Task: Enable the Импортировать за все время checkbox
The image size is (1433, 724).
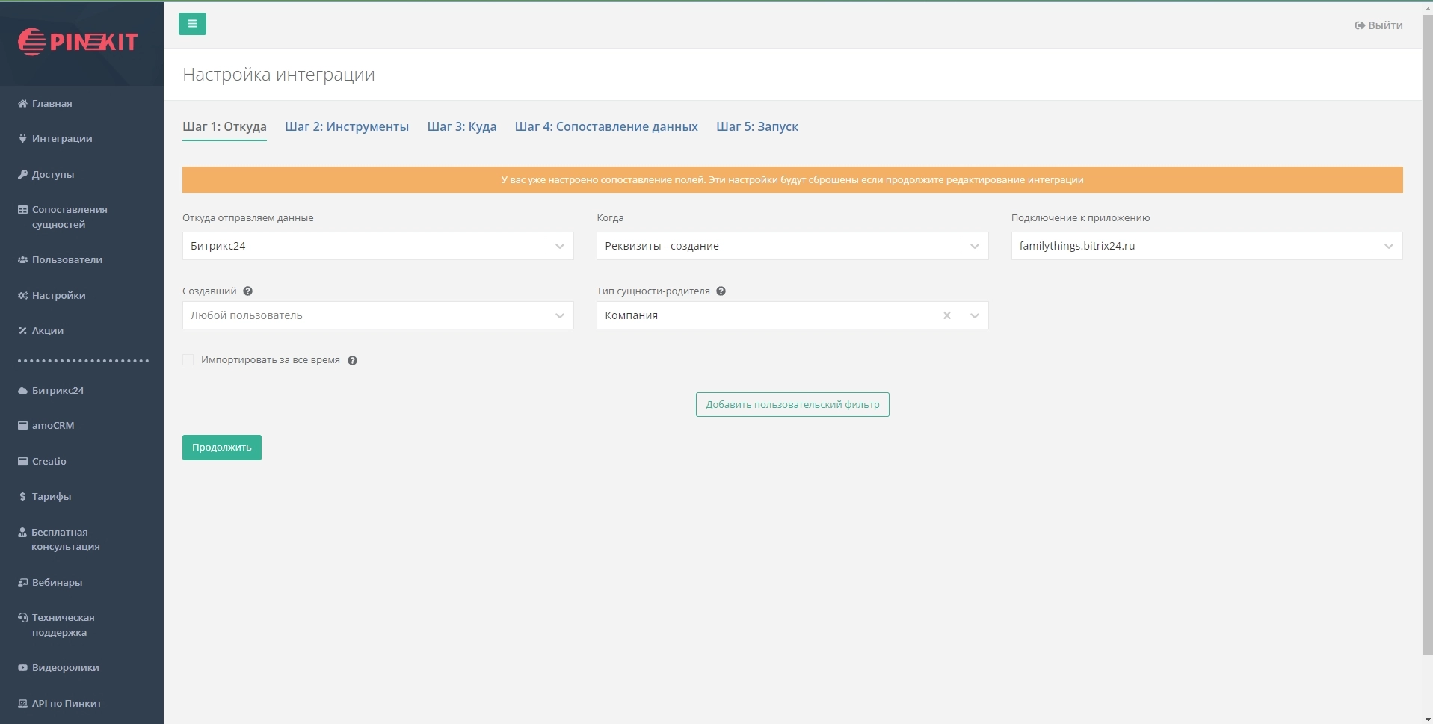Action: point(188,360)
